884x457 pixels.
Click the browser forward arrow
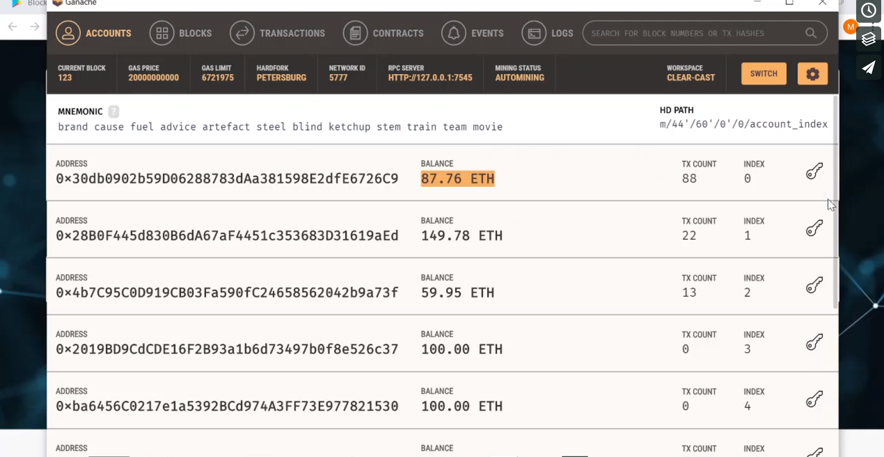click(x=35, y=26)
